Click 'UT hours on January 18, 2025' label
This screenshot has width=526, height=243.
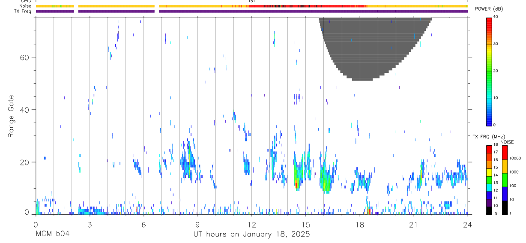point(251,234)
